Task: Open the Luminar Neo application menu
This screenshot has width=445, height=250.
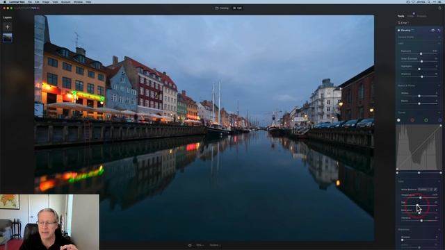Action: point(17,1)
